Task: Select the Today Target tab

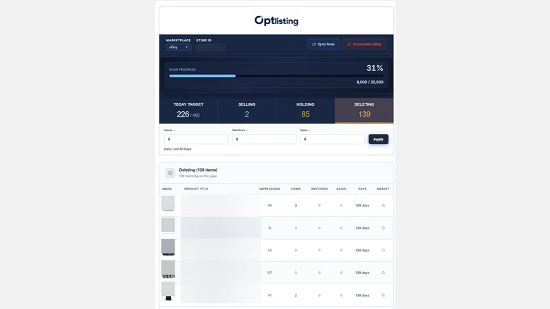Action: [188, 111]
